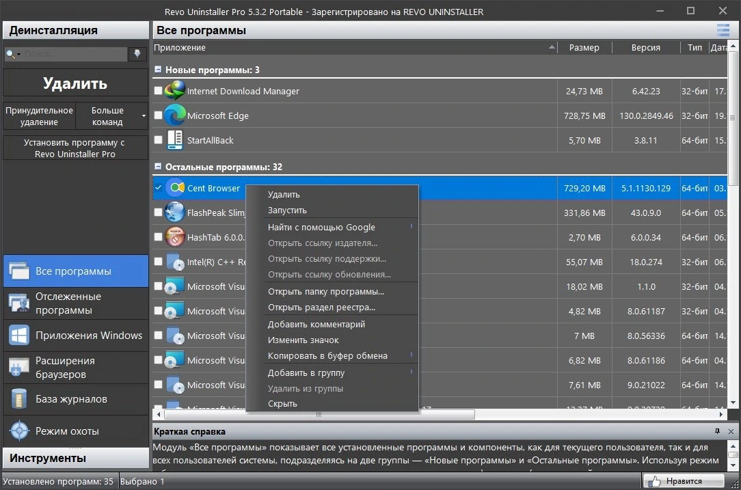Select the 'Режим охоты' sidebar label
Screen dimensions: 741x490
click(x=67, y=431)
